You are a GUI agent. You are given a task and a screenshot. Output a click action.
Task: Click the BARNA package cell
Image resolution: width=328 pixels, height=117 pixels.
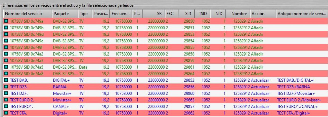pyautogui.click(x=59, y=87)
